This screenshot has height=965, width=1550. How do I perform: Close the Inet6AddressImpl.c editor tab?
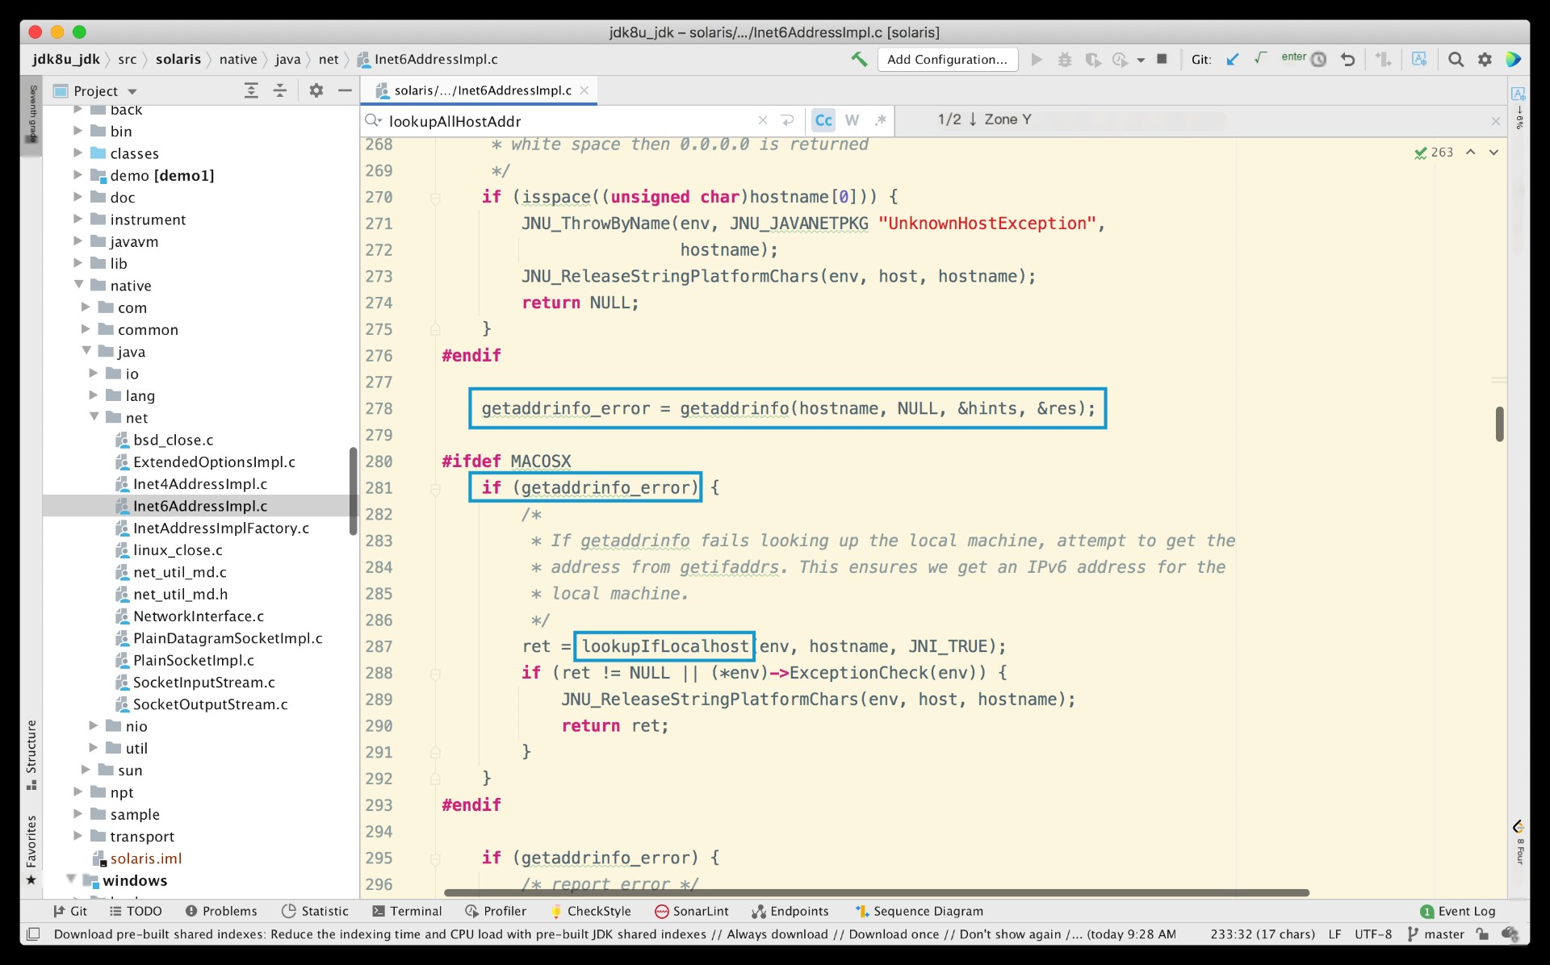(x=584, y=90)
